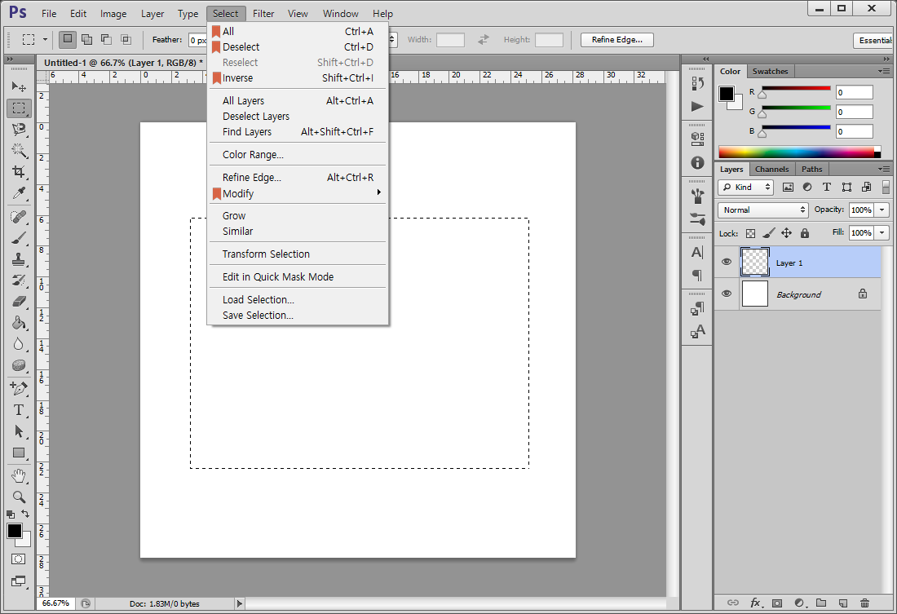Open the Layers panel options menu
This screenshot has width=897, height=614.
(884, 170)
